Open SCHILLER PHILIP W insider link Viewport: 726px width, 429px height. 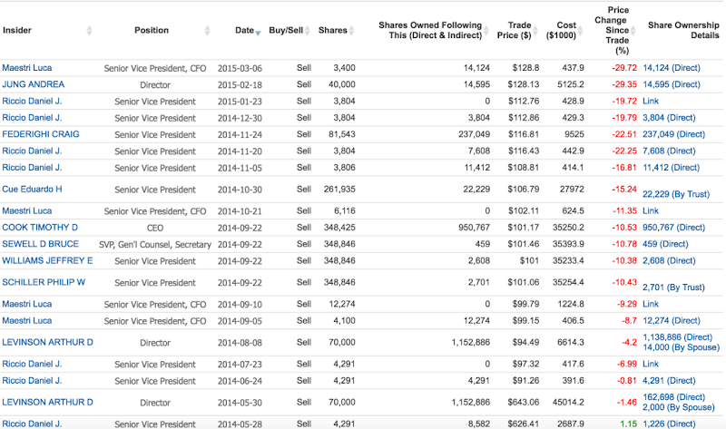click(44, 282)
